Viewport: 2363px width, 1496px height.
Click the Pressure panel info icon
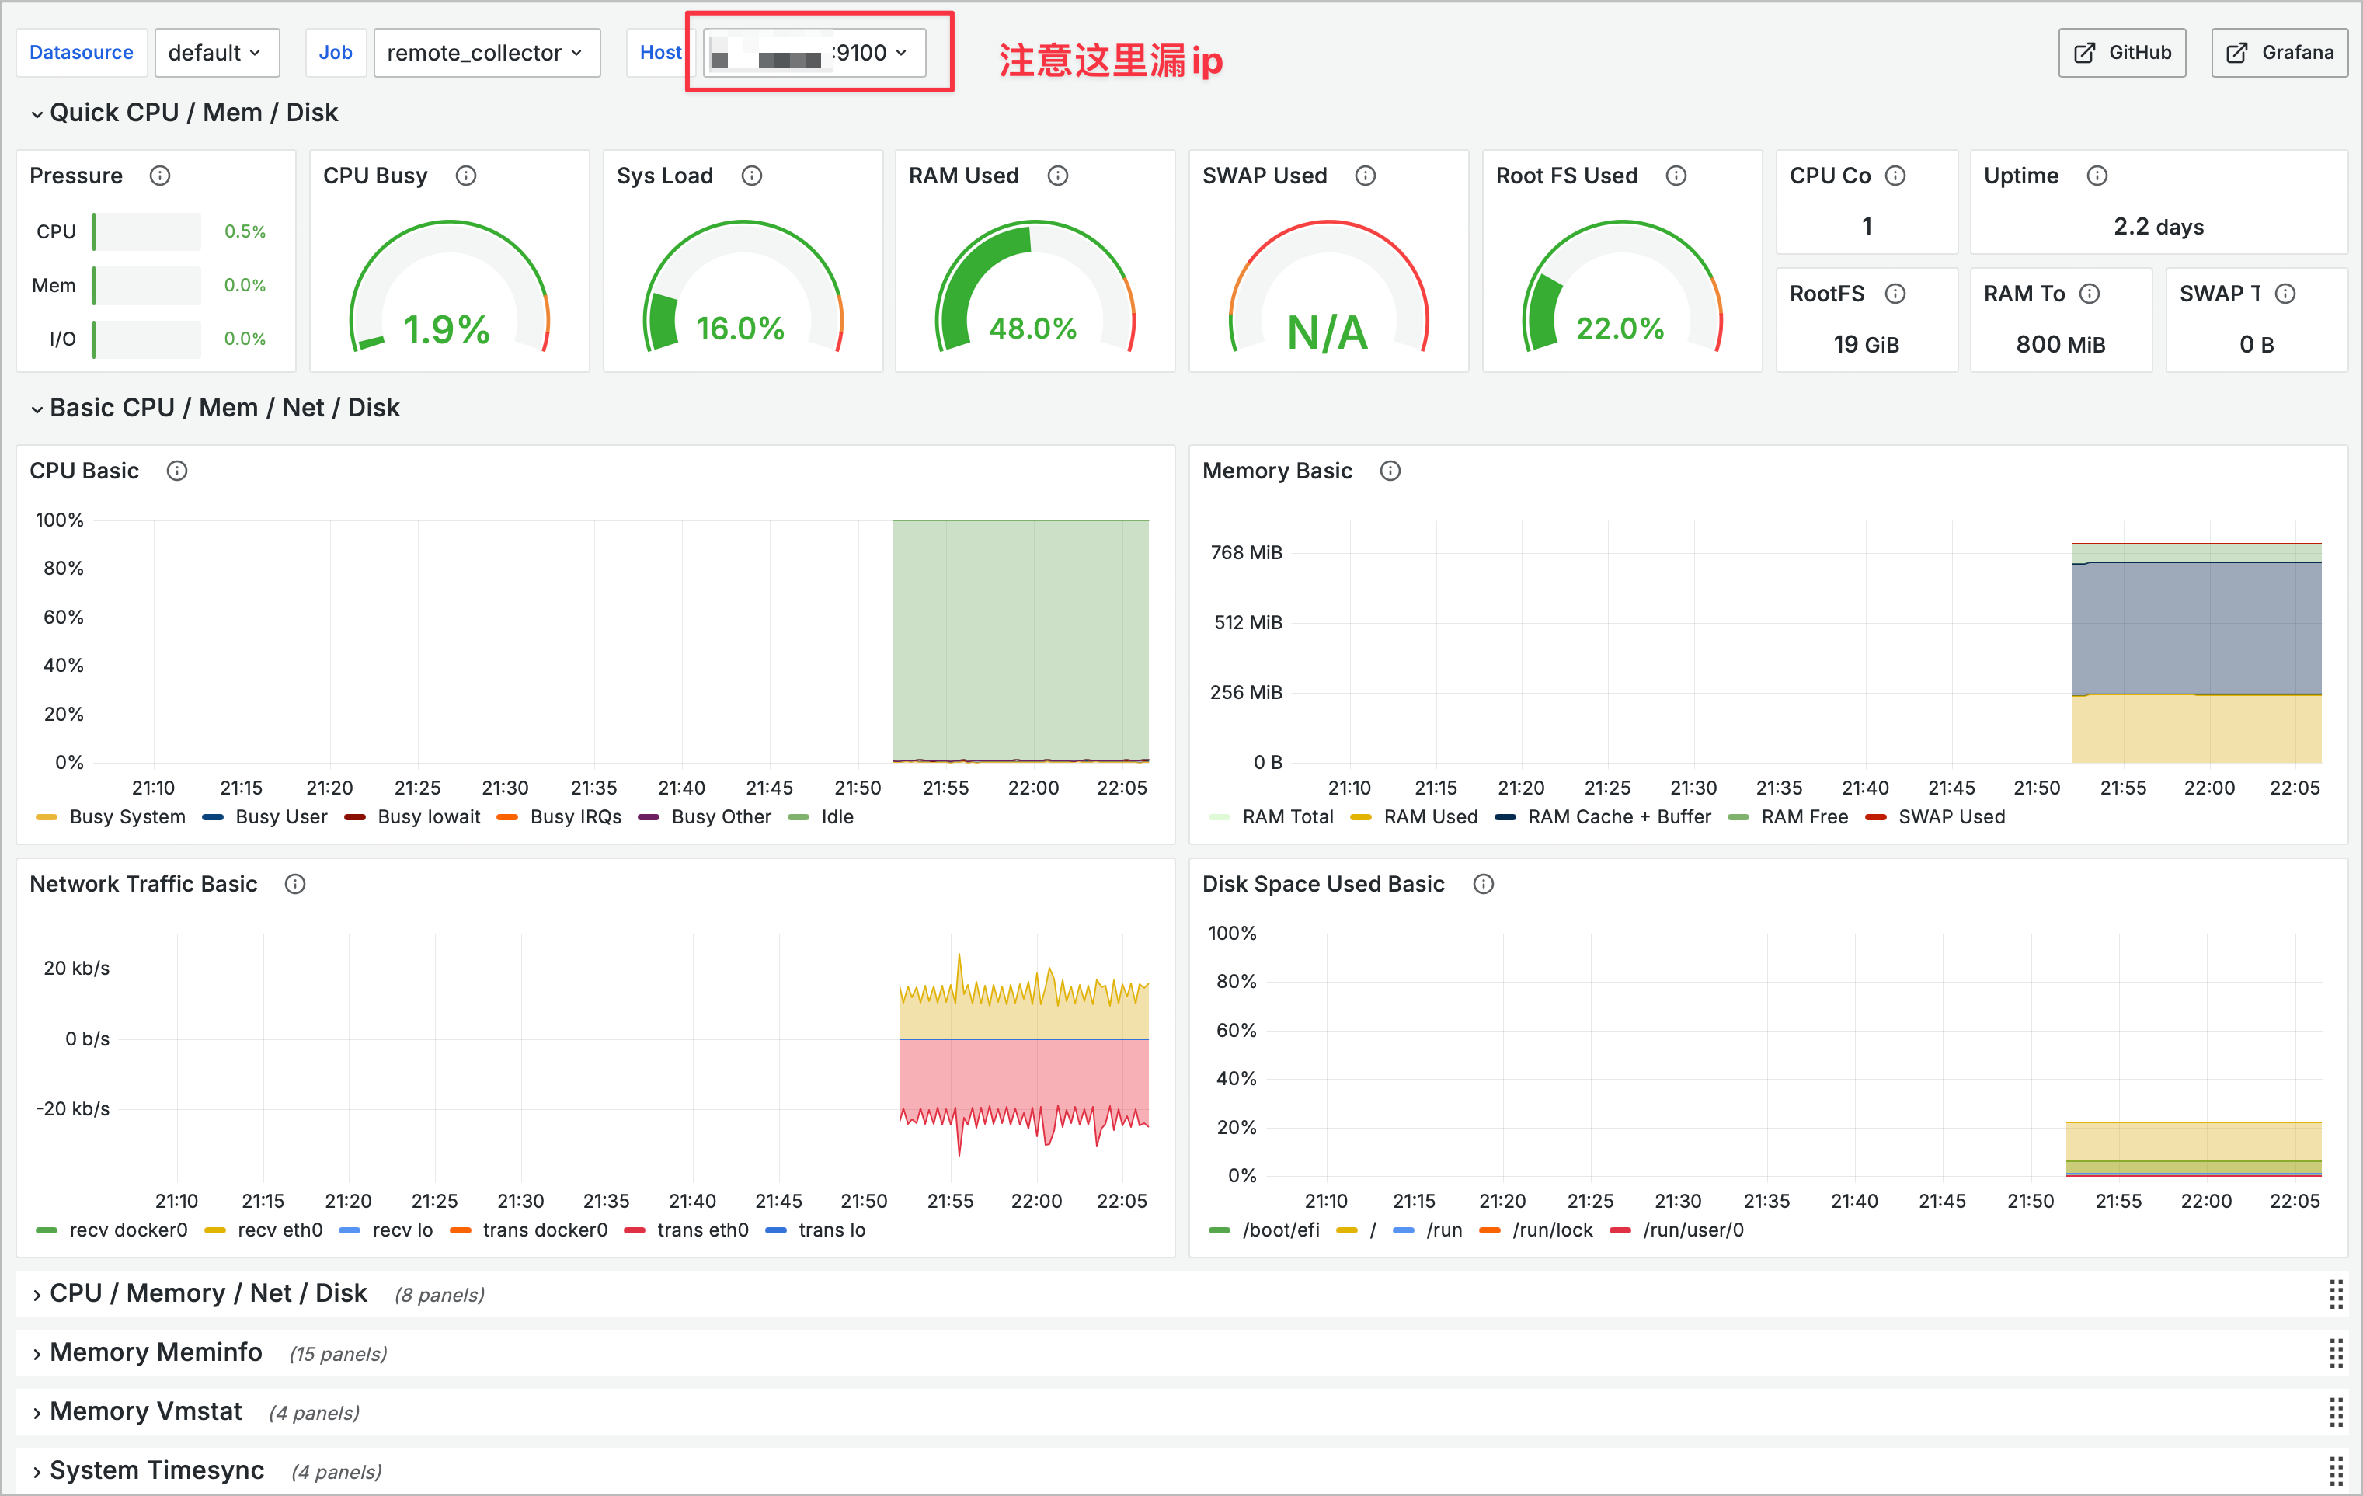(160, 176)
